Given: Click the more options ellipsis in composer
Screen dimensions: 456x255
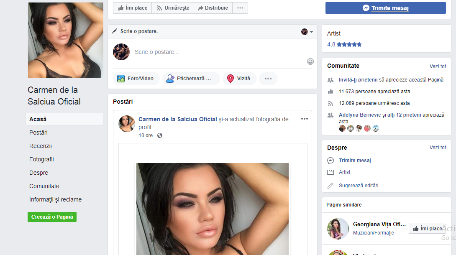Looking at the screenshot, I should pyautogui.click(x=268, y=79).
